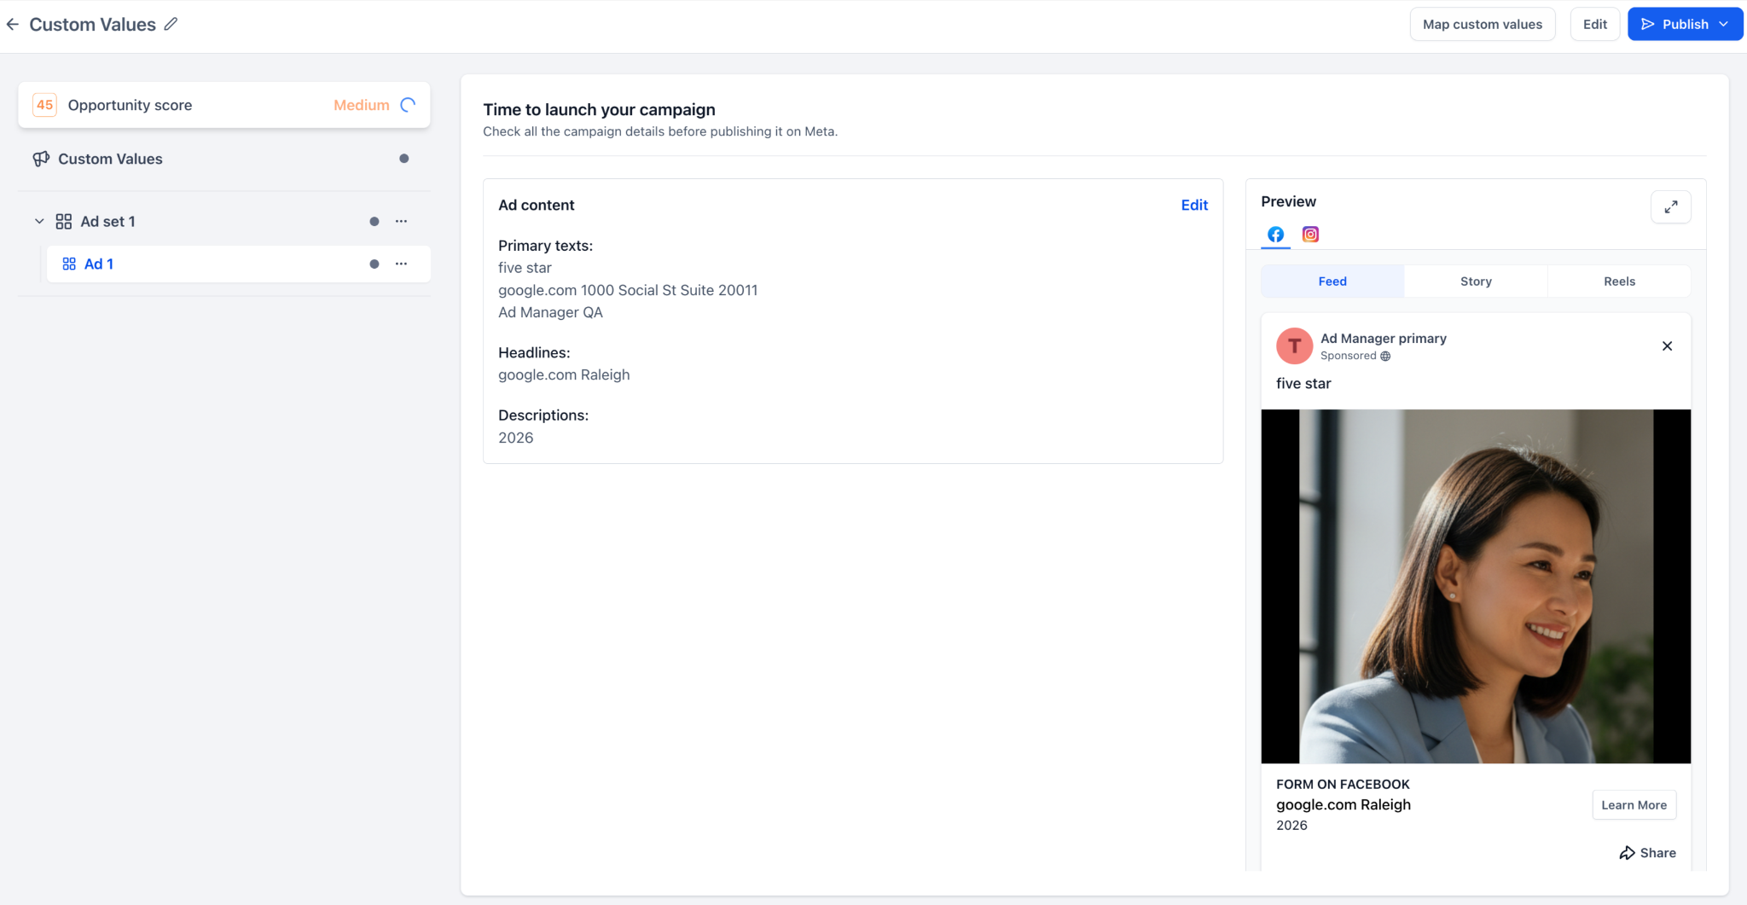Open the Ad 1 three-dot menu

click(x=401, y=264)
